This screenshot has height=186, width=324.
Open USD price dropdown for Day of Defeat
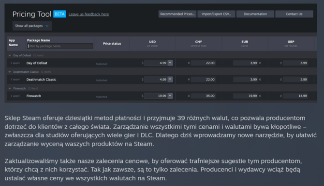pos(170,63)
